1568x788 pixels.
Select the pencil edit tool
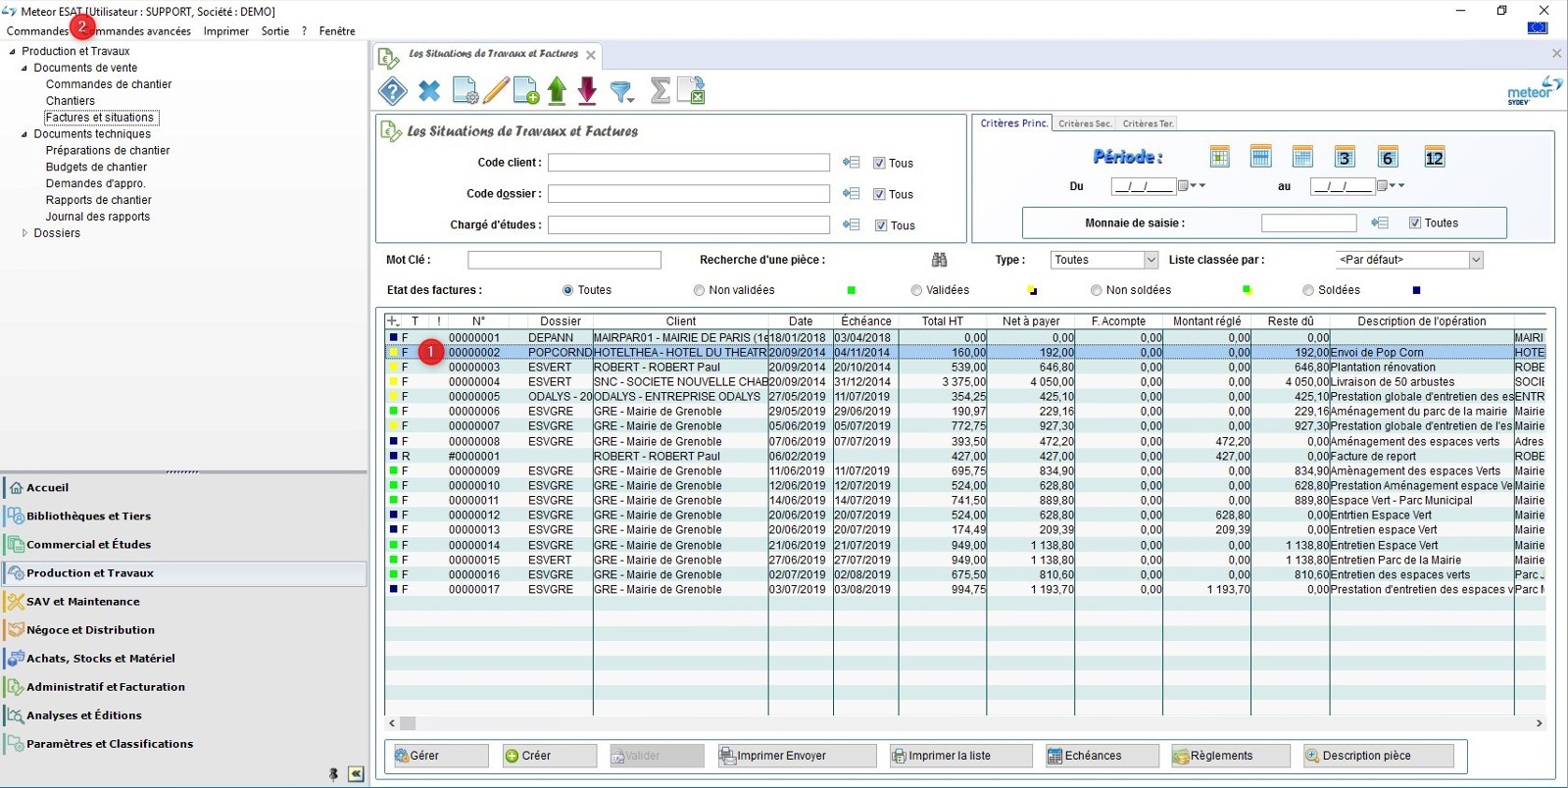pyautogui.click(x=496, y=91)
